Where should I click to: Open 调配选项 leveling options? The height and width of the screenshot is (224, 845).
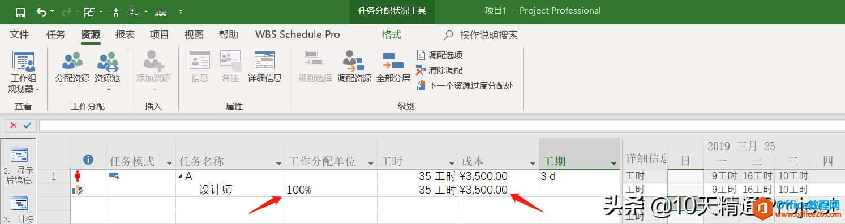point(439,55)
